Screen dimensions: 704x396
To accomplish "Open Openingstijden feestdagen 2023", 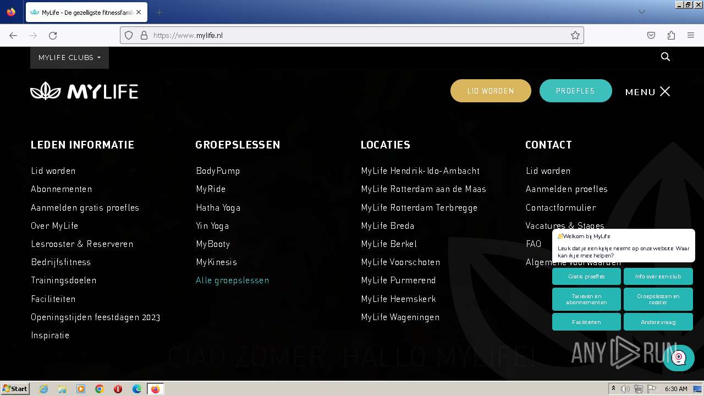I will click(x=96, y=317).
